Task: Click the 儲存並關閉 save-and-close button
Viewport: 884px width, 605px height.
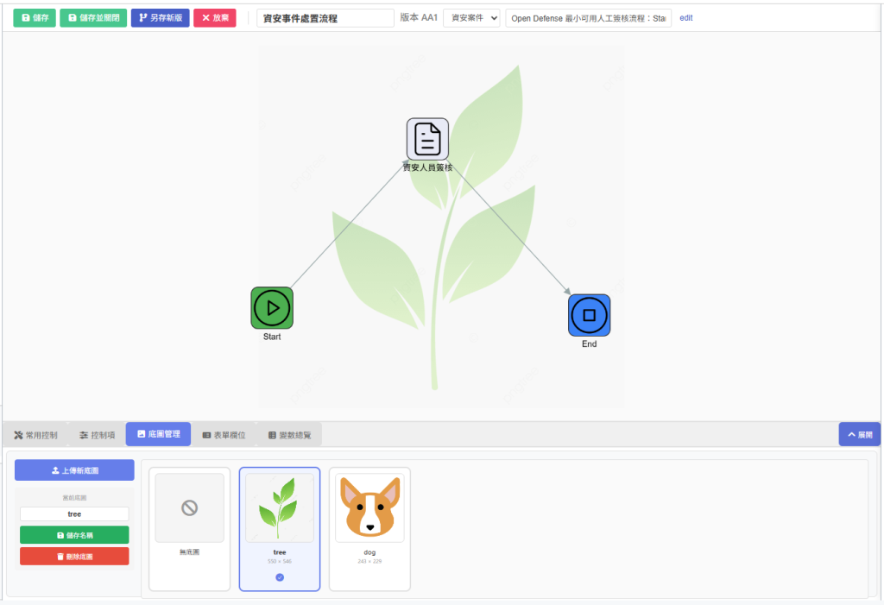Action: coord(93,18)
